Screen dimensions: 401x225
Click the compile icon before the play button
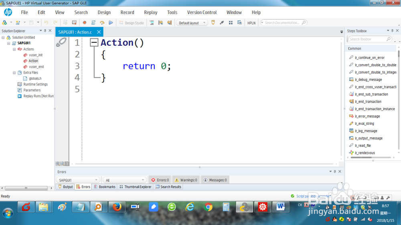(x=102, y=23)
